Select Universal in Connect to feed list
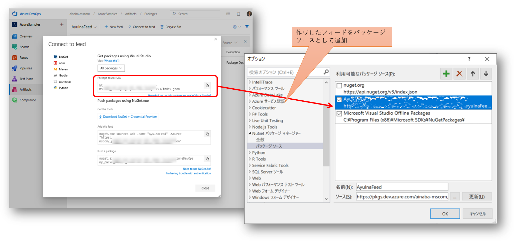This screenshot has height=241, width=514. point(62,82)
